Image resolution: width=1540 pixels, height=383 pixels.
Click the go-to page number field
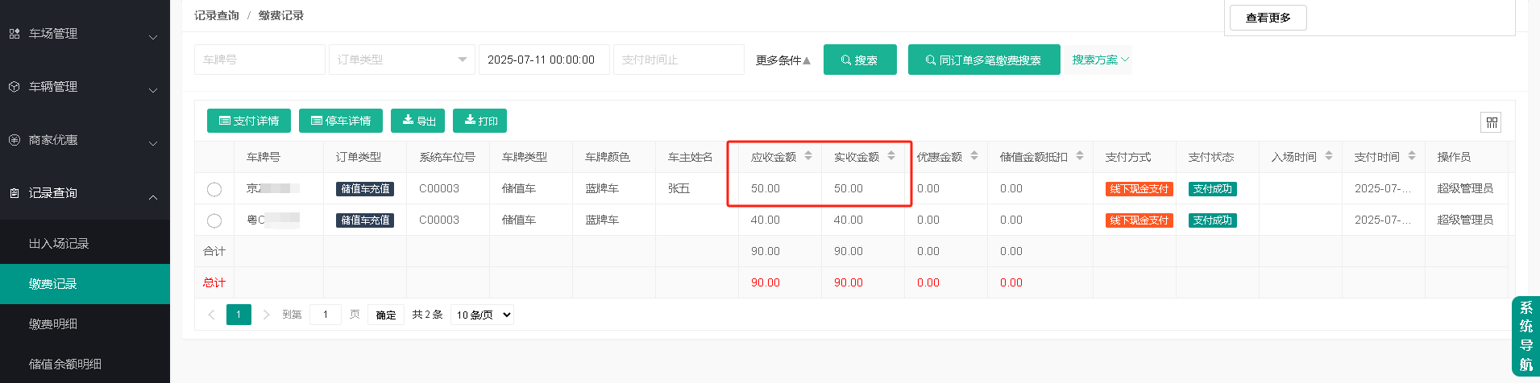pos(326,315)
